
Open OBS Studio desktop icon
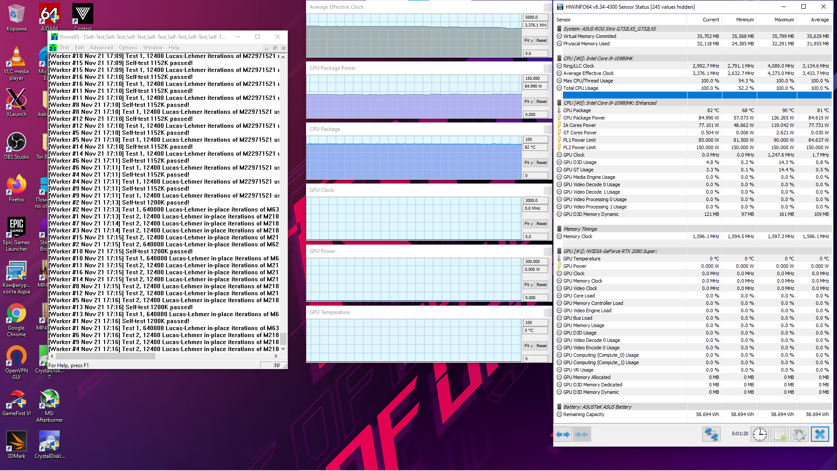pos(17,146)
